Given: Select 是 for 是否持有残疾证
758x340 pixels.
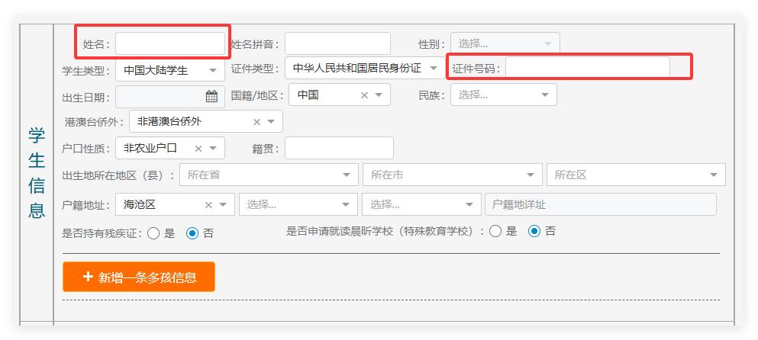Looking at the screenshot, I should point(153,234).
